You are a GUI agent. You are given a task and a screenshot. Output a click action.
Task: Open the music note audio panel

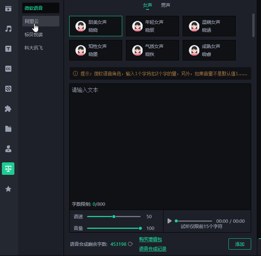click(x=8, y=29)
